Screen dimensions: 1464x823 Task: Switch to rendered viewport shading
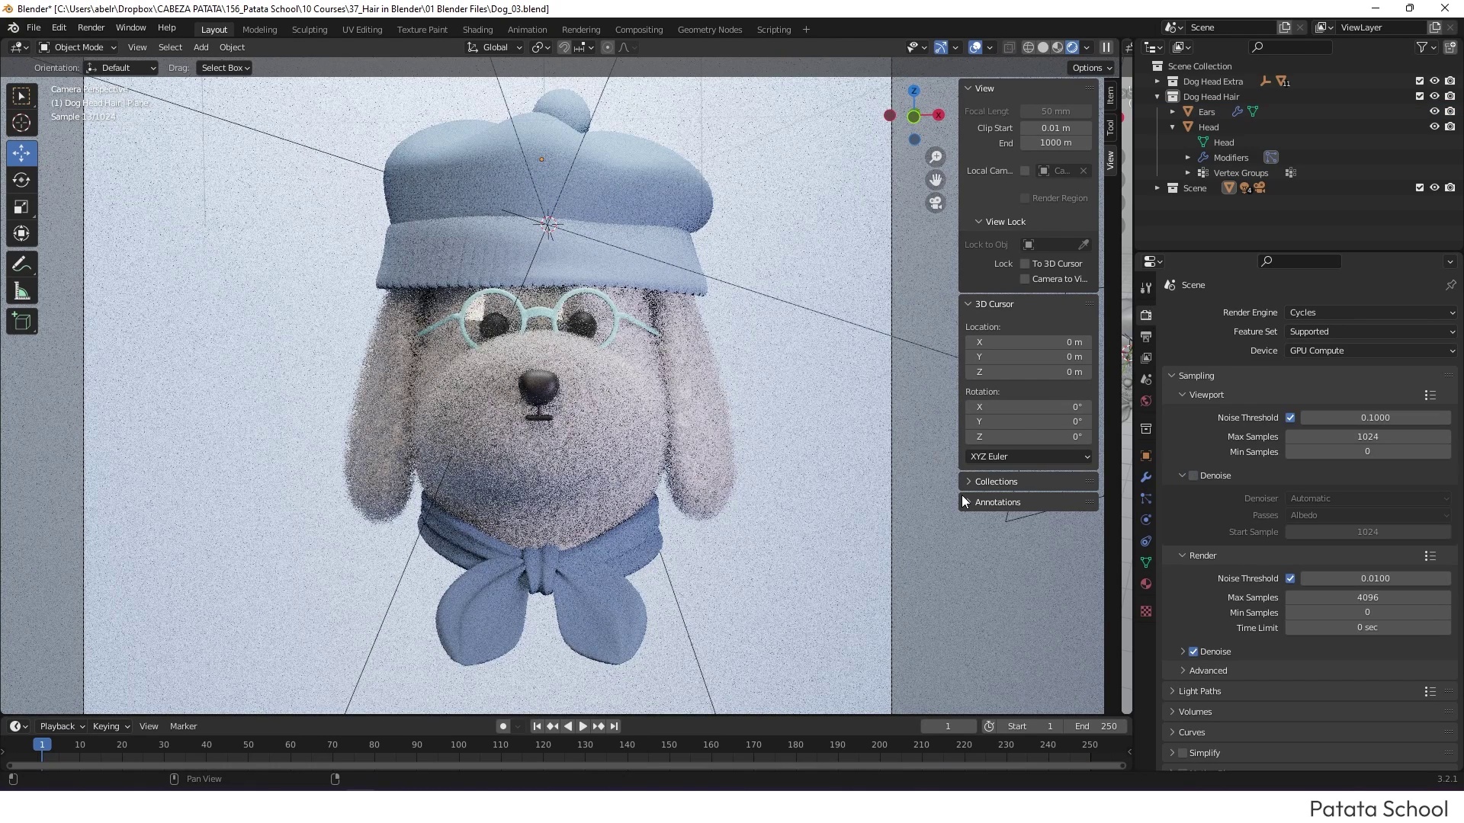tap(1072, 47)
